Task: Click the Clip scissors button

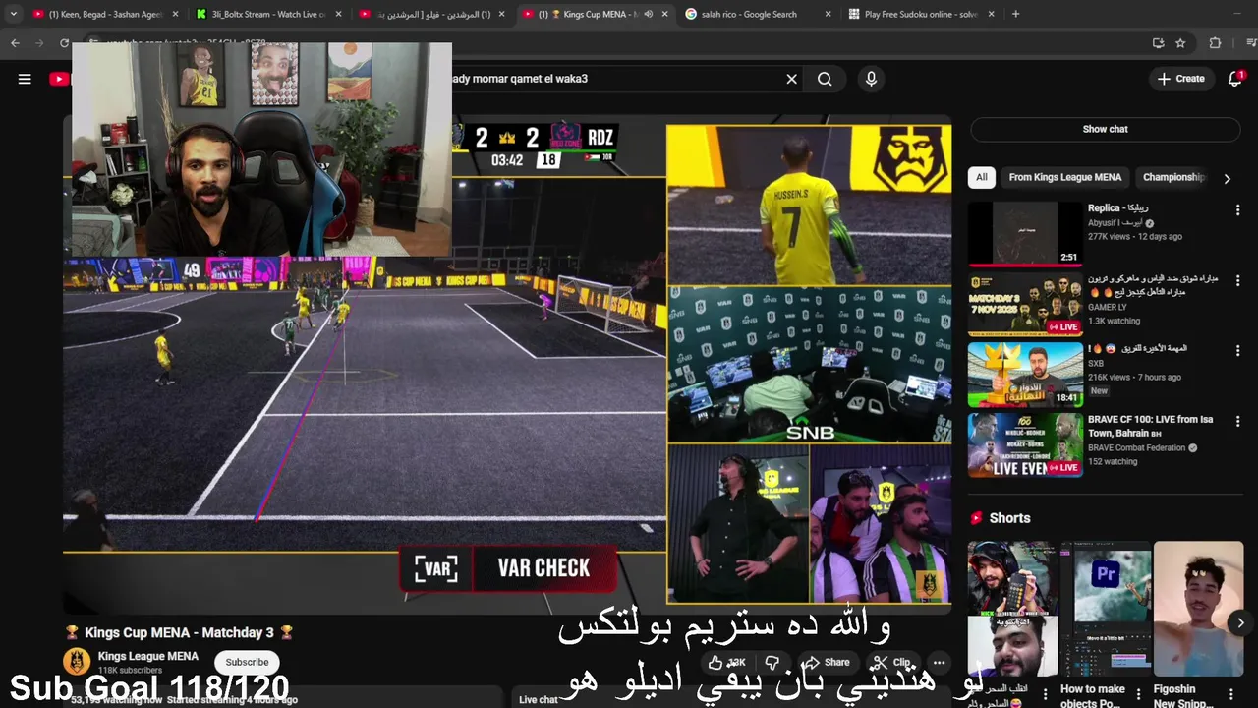Action: click(892, 663)
